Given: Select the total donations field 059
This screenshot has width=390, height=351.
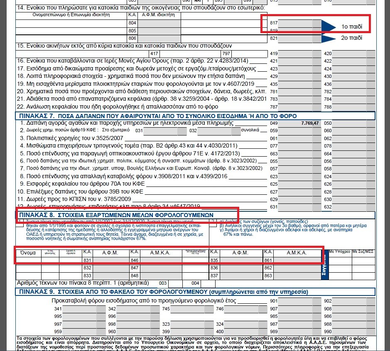Looking at the screenshot, I should (299, 131).
